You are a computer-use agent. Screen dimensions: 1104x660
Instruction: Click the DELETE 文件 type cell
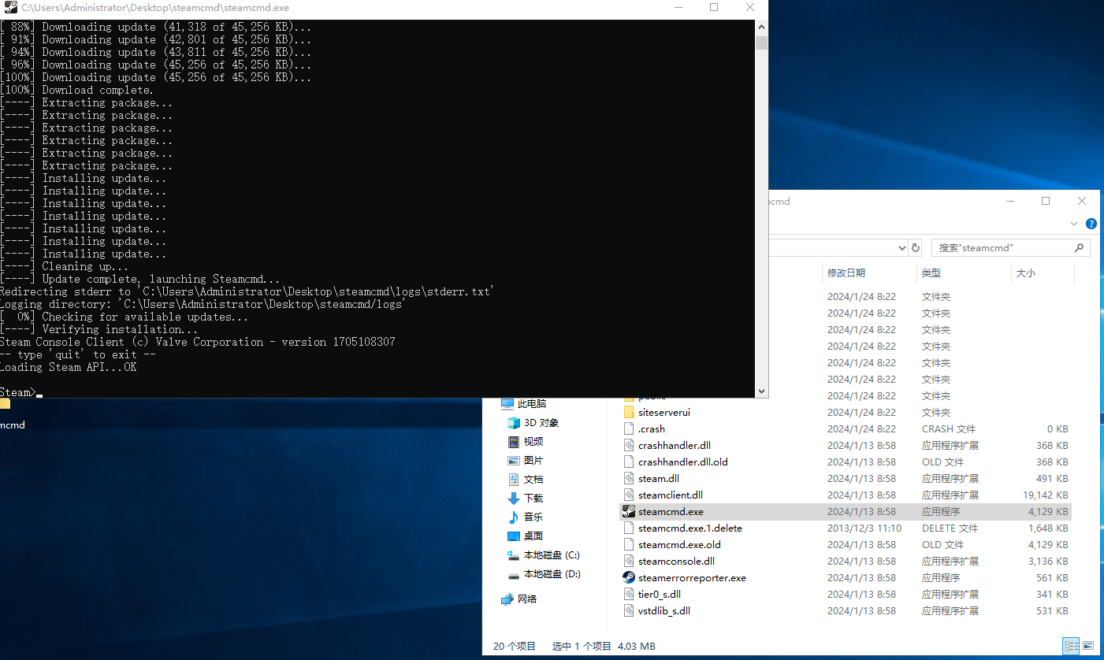pyautogui.click(x=950, y=528)
